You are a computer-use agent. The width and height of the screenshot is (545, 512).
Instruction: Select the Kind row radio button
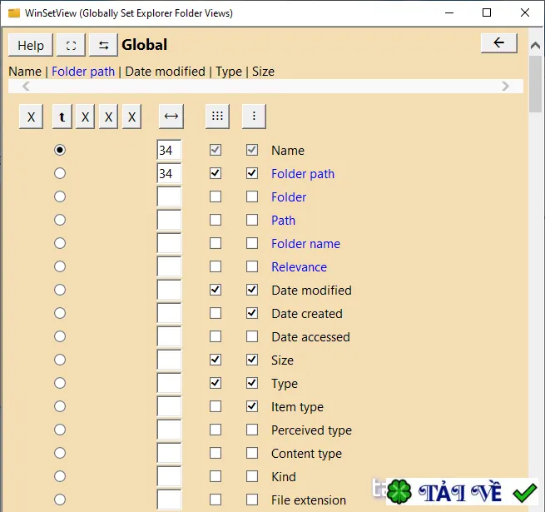click(x=60, y=476)
